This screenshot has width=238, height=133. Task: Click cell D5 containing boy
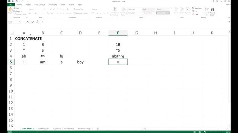(x=80, y=62)
